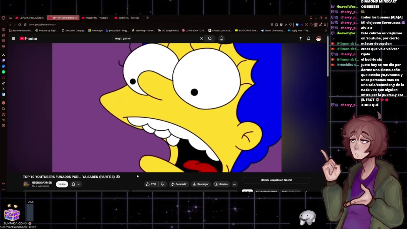The image size is (407, 229).
Task: Run search with the magnifier button
Action: click(210, 38)
